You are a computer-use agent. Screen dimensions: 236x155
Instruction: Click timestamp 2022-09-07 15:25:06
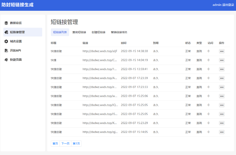[x=134, y=96]
